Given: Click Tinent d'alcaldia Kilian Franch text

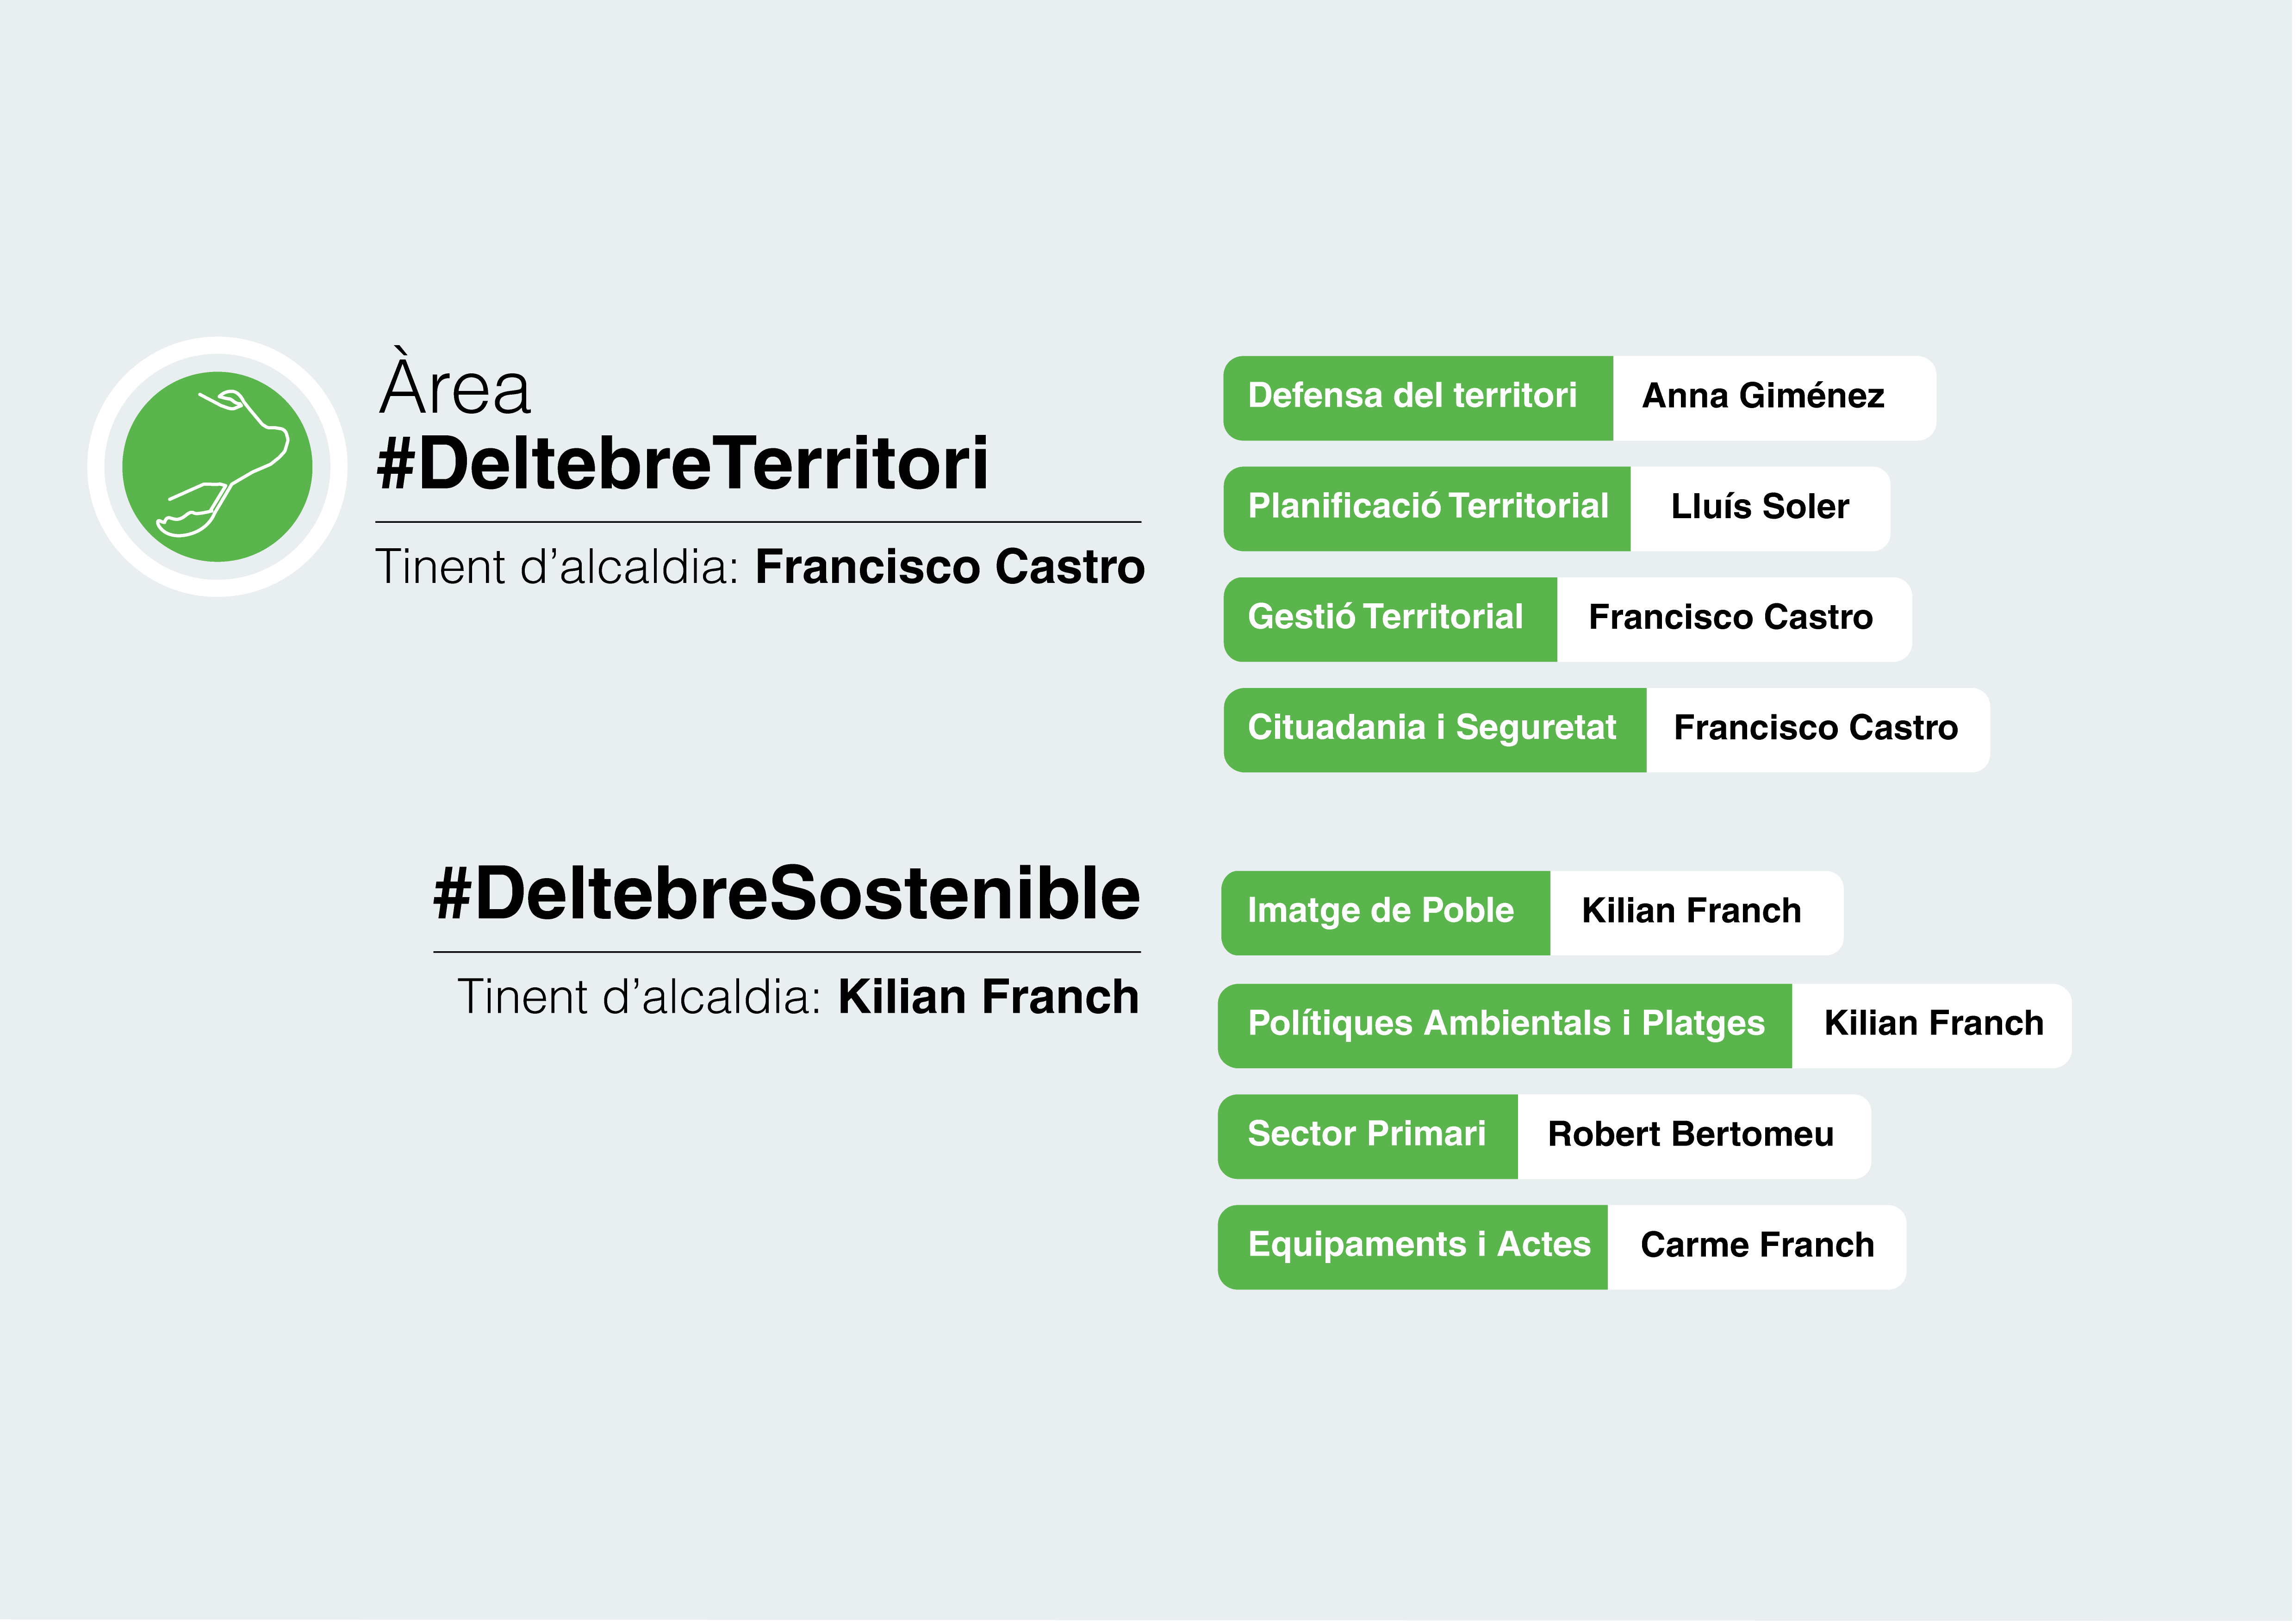Looking at the screenshot, I should coord(799,998).
